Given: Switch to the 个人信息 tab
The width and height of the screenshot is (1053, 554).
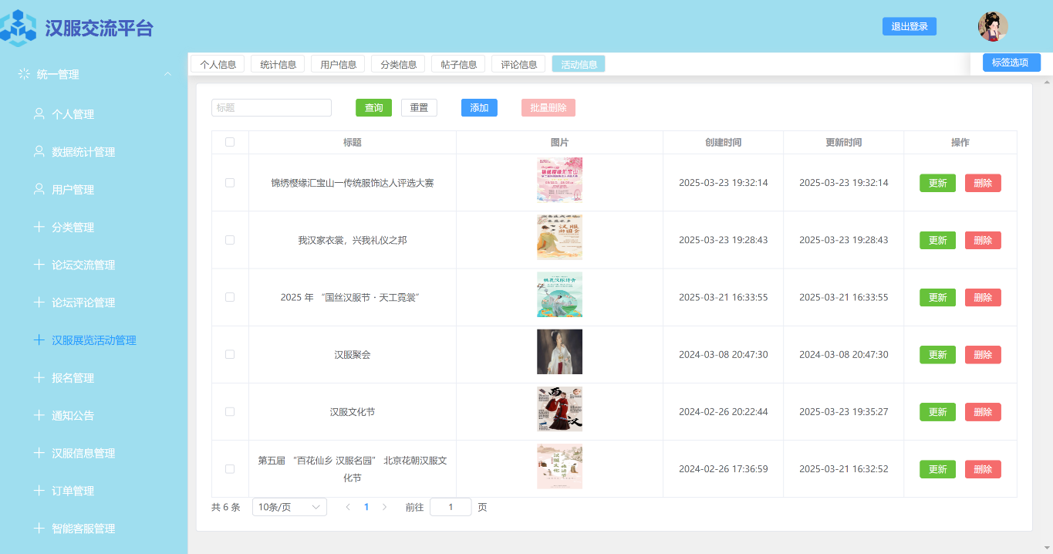Looking at the screenshot, I should pyautogui.click(x=218, y=64).
